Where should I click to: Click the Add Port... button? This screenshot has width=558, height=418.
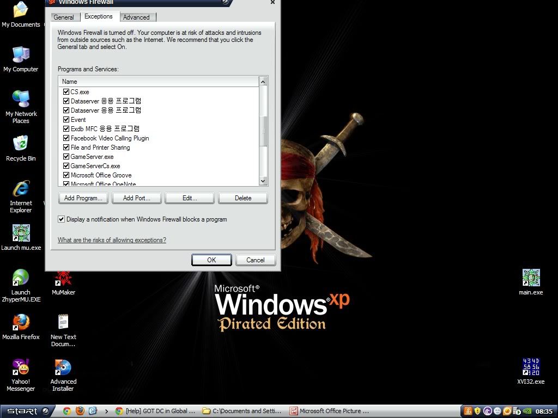(x=136, y=198)
